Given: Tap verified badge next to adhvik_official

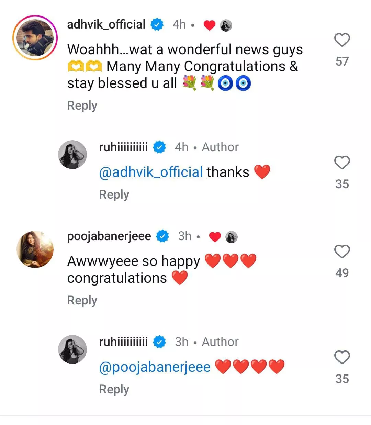Looking at the screenshot, I should point(157,25).
